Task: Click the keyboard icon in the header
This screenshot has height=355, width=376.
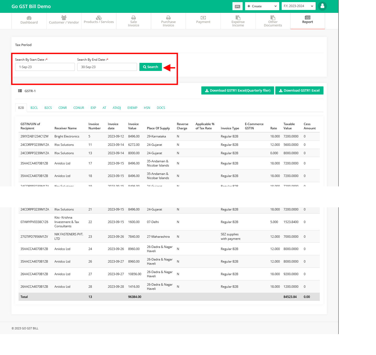Action: coord(237,6)
